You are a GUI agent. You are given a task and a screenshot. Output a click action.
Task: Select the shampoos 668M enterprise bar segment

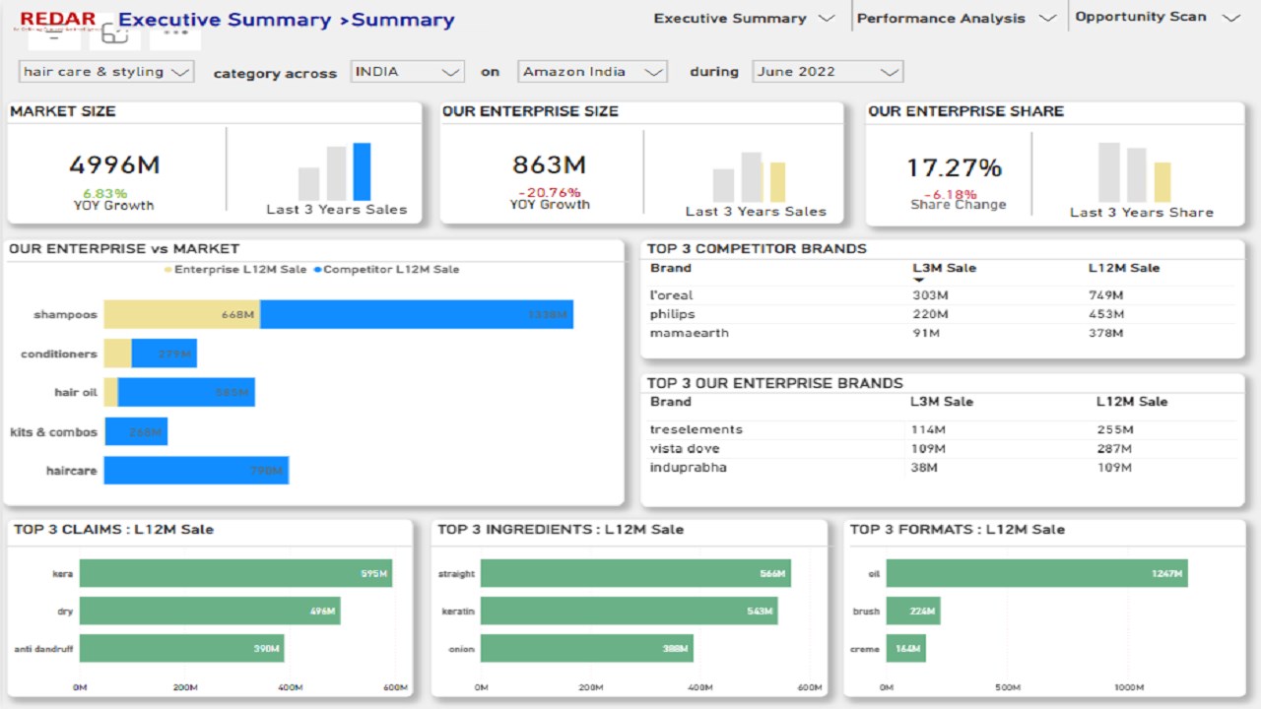pyautogui.click(x=182, y=315)
